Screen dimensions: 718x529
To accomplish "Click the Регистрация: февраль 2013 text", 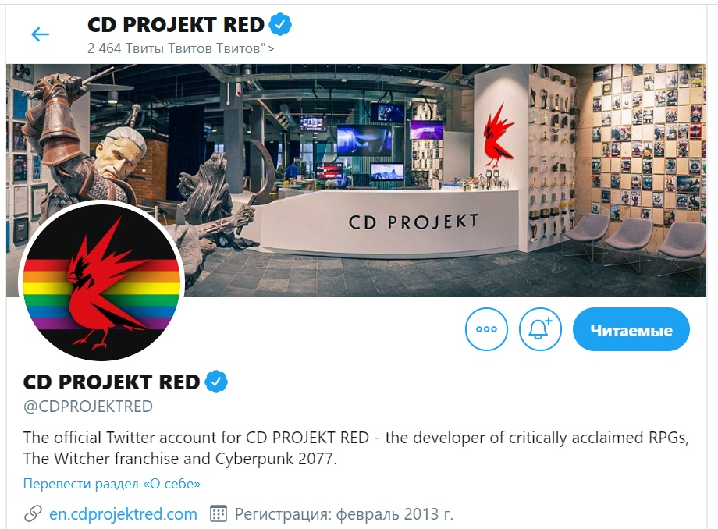I will (344, 514).
